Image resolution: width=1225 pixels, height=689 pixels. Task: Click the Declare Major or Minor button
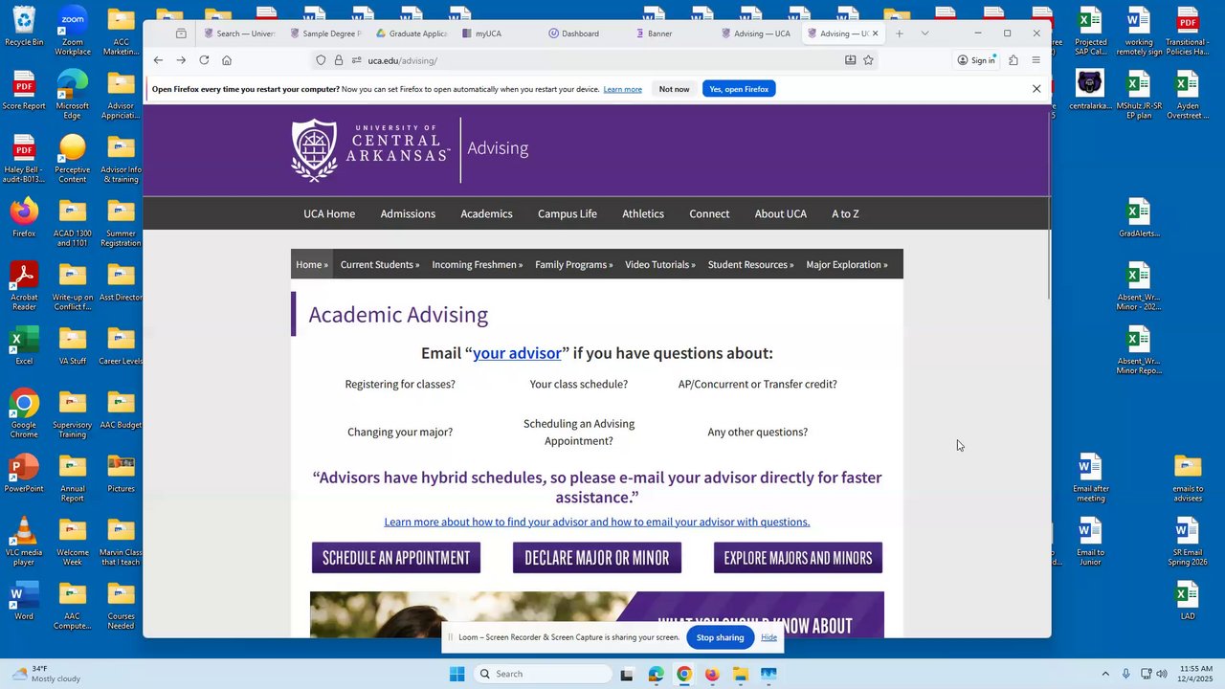coord(597,558)
